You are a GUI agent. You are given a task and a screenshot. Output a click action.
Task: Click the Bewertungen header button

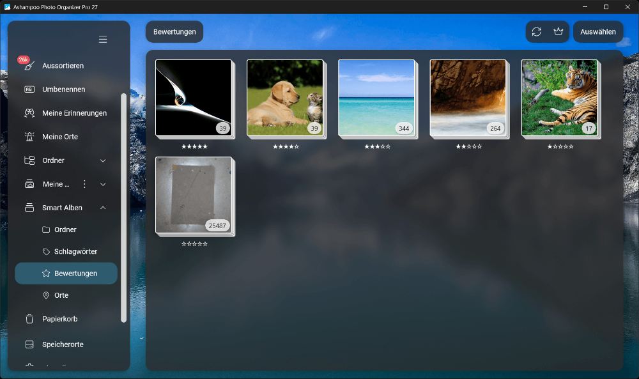[174, 32]
